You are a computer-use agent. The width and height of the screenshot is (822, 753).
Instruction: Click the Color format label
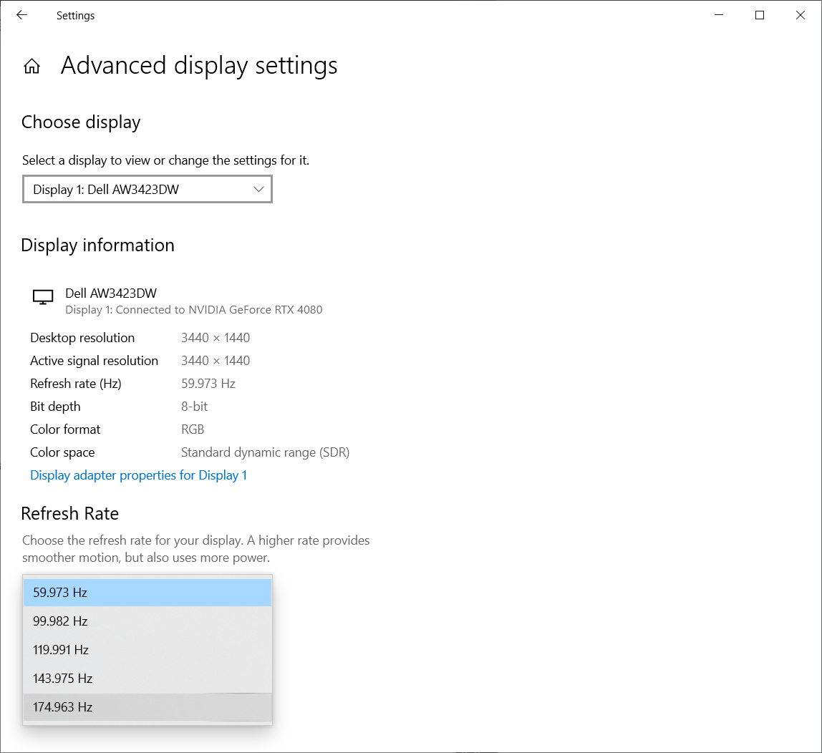(x=65, y=429)
